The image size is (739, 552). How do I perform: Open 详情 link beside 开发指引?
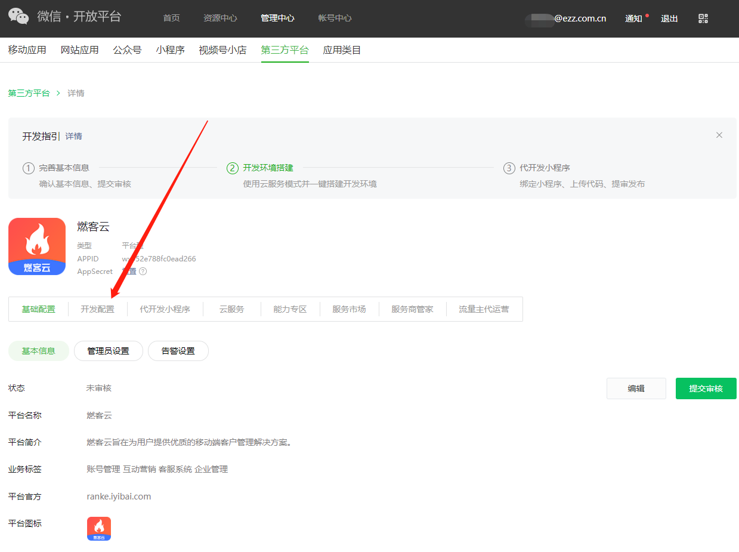click(x=74, y=137)
